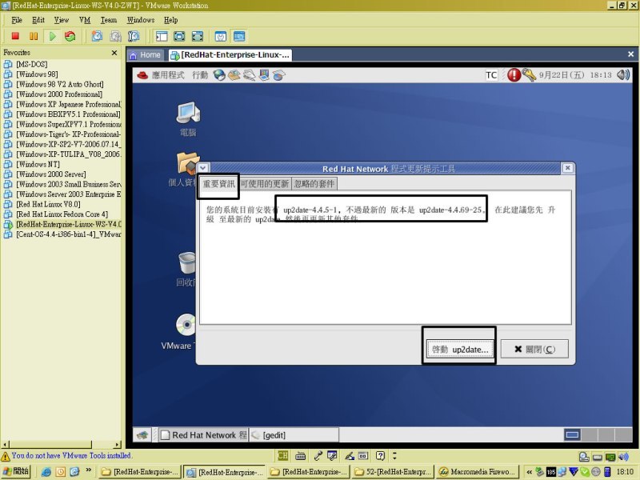The width and height of the screenshot is (640, 480).
Task: Close the Favorites panel with its X
Action: (114, 53)
